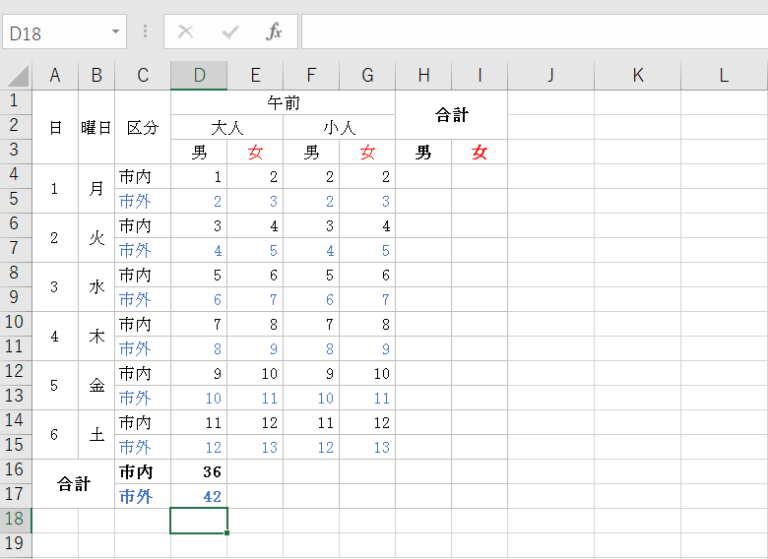Click '市内' cell in row 4
Viewport: 768px width, 559px height.
coord(143,176)
